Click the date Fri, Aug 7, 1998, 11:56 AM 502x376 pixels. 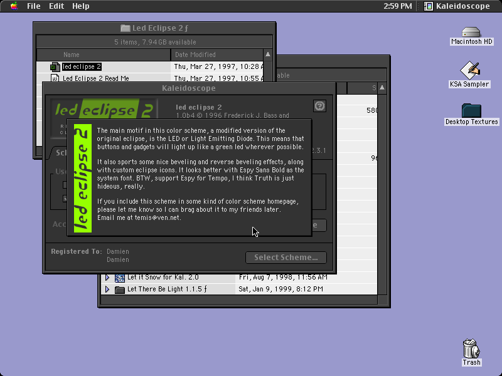(283, 277)
